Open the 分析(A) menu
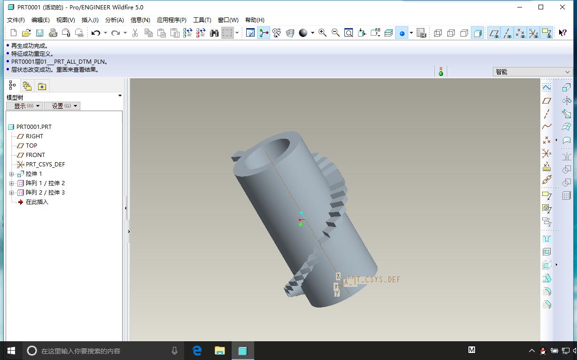Viewport: 577px width, 360px height. 114,20
